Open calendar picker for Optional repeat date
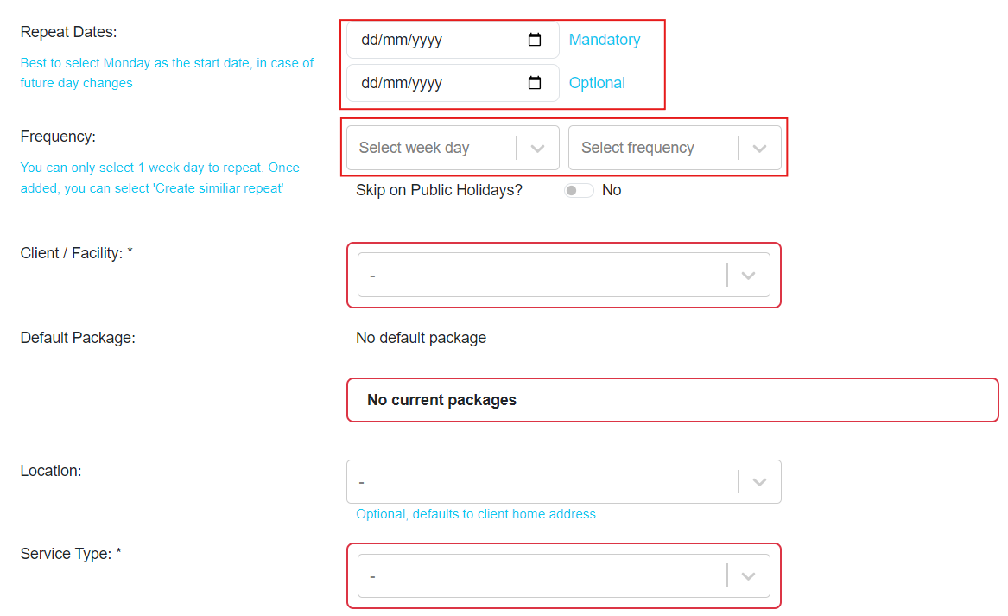Viewport: 1008px width, 616px height. 535,83
